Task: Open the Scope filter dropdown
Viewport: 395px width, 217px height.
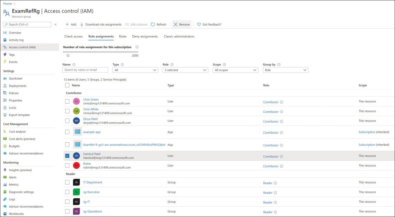Action: [236, 70]
